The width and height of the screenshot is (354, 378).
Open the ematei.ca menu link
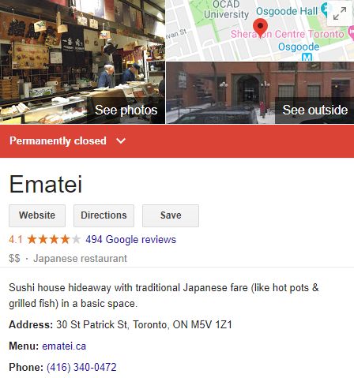(x=64, y=346)
